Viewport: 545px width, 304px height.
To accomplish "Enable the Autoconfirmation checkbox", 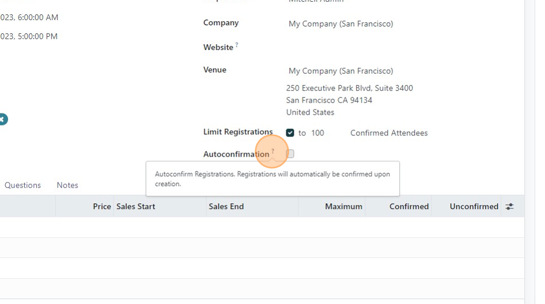I will pyautogui.click(x=290, y=154).
